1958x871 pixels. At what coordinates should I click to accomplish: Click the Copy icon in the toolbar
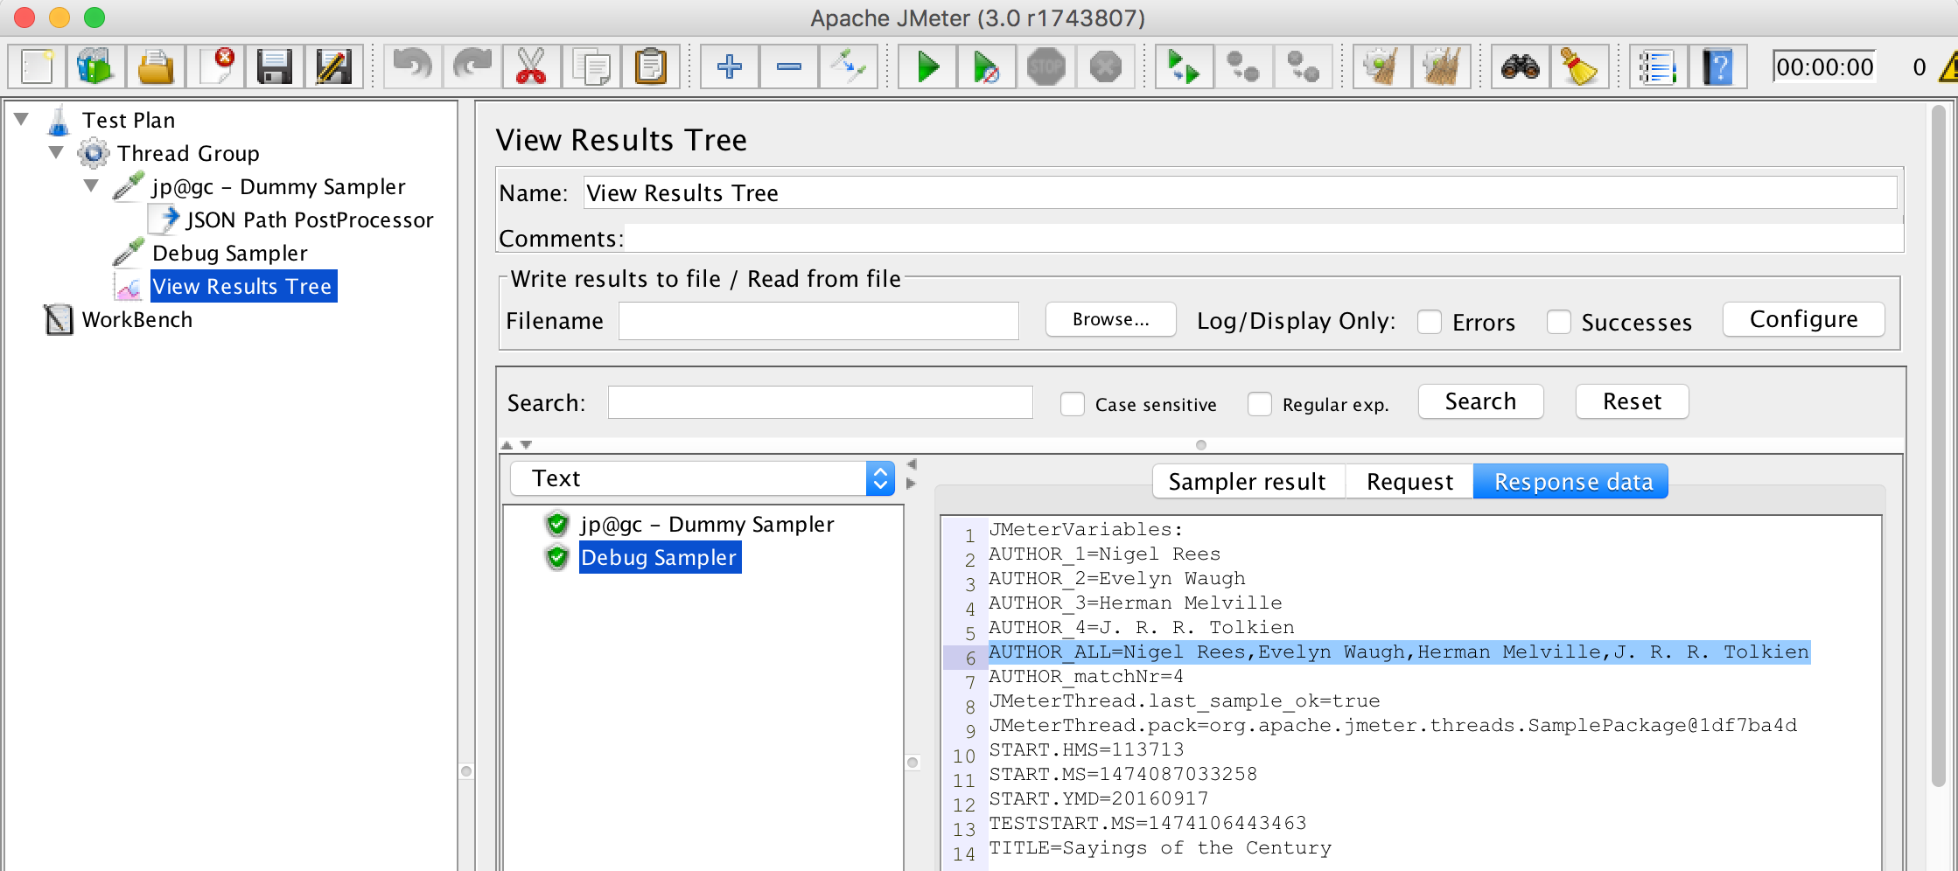594,66
